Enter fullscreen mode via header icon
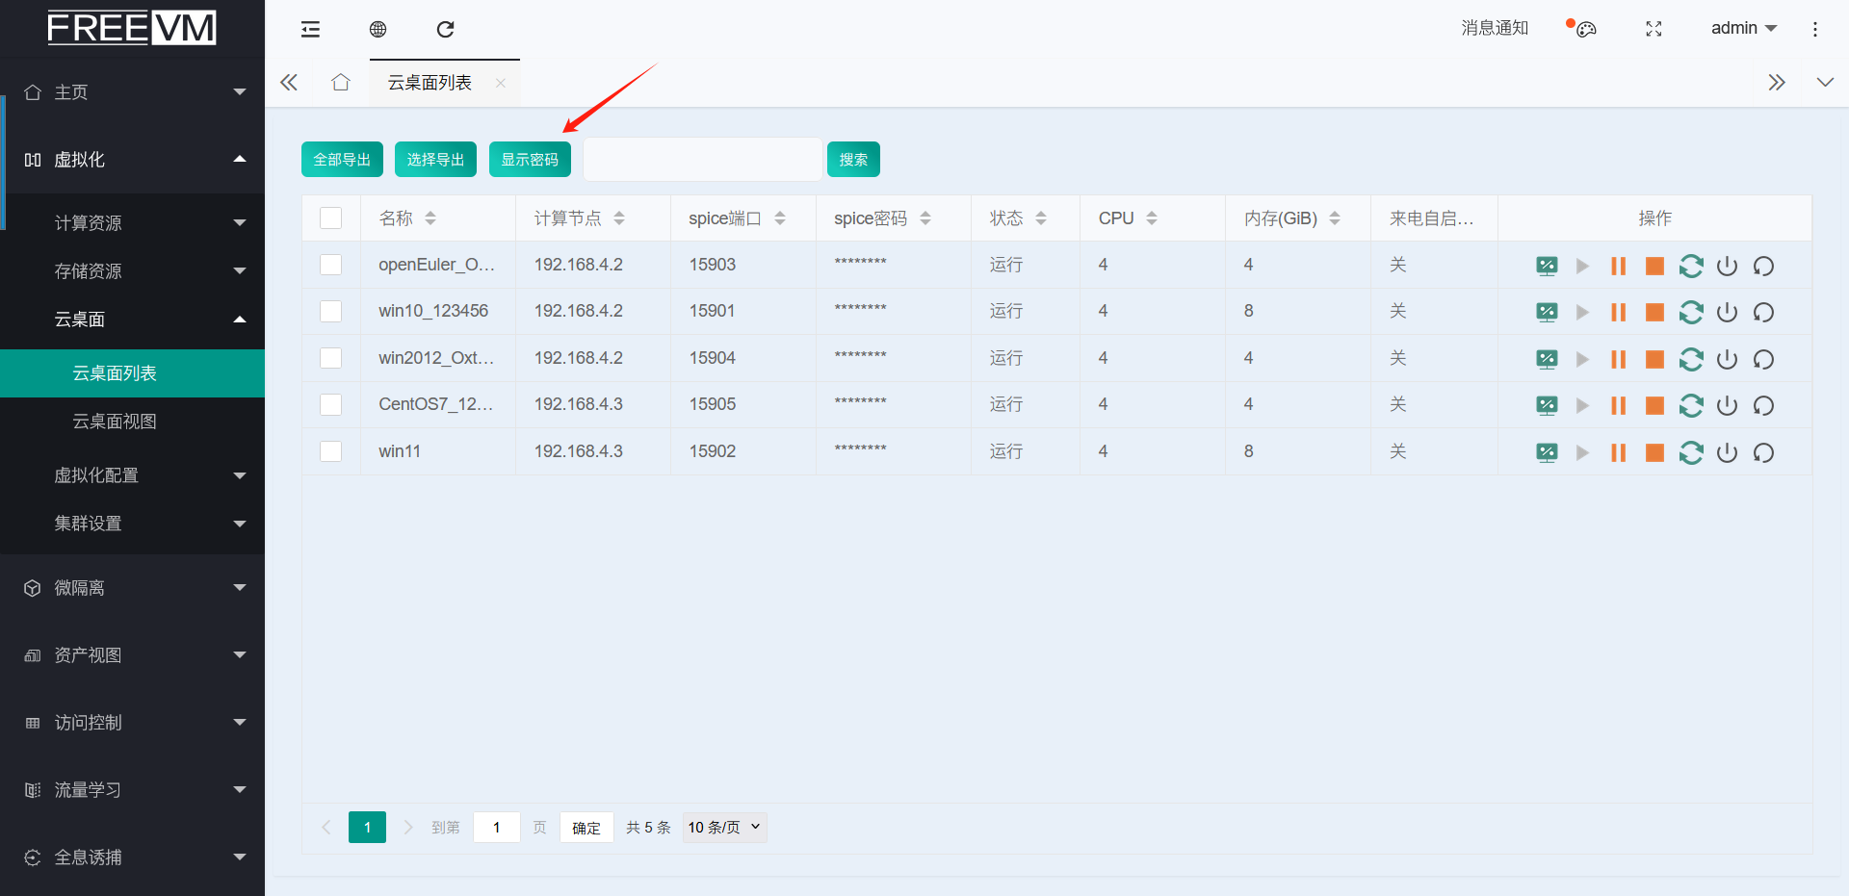This screenshot has width=1849, height=896. [1654, 29]
